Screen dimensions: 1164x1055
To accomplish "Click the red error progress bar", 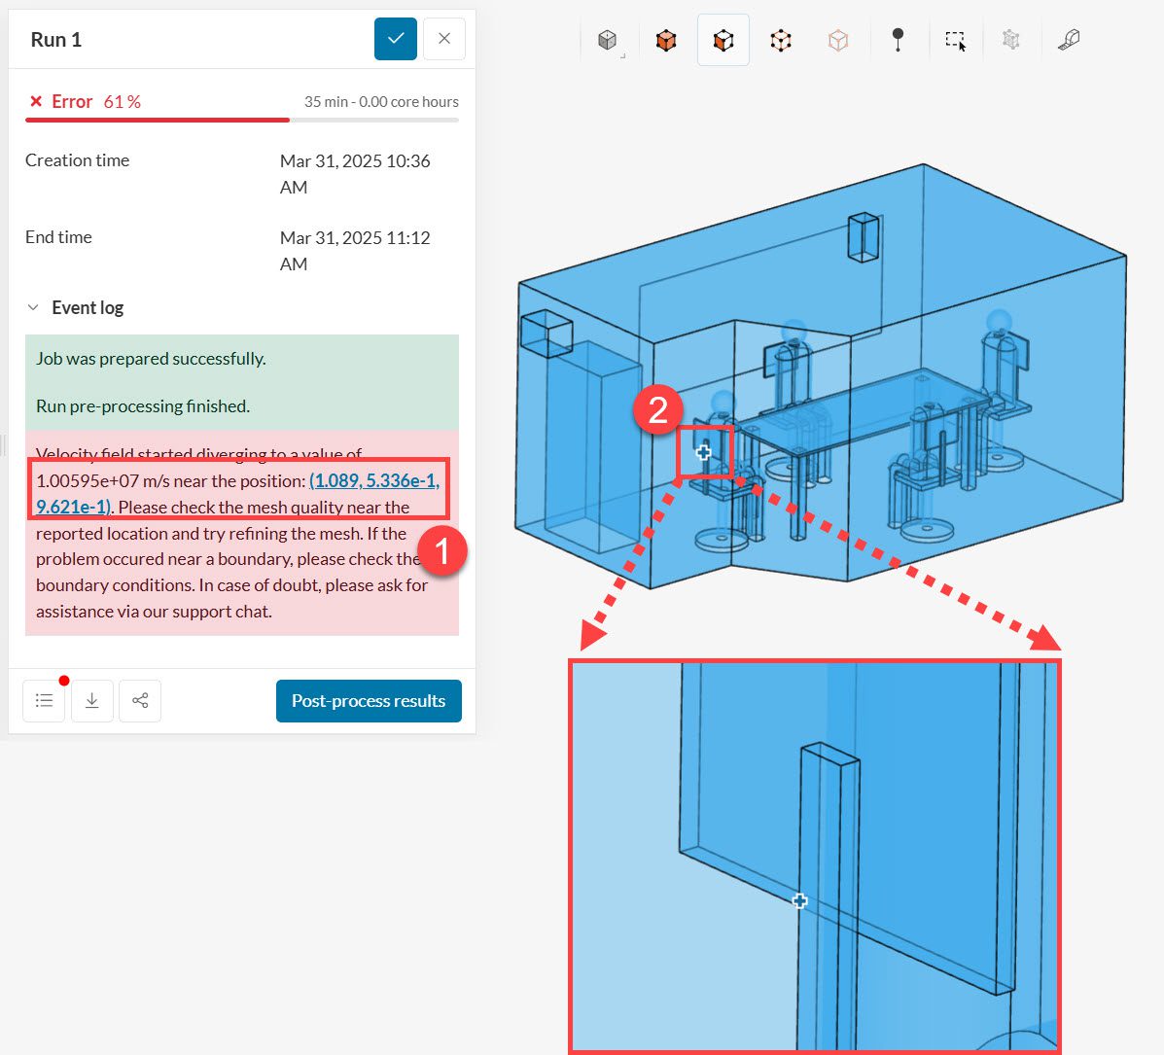I will tap(158, 120).
